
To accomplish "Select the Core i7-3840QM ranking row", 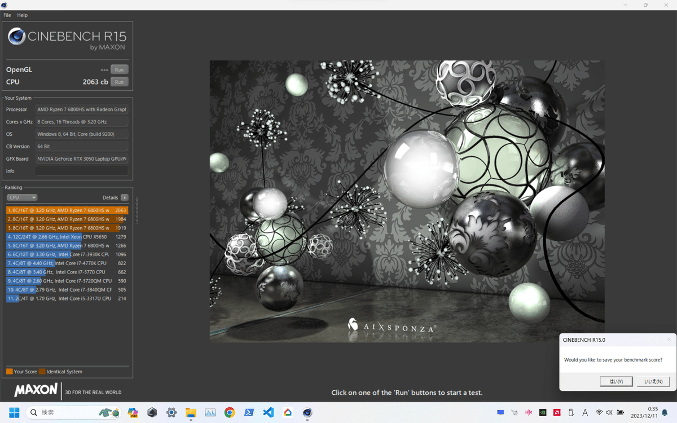I will click(67, 290).
